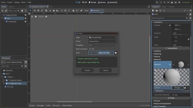The width and height of the screenshot is (193, 108).
Task: Open the Mode Canvas Item dropdown
Action: [x=103, y=41]
